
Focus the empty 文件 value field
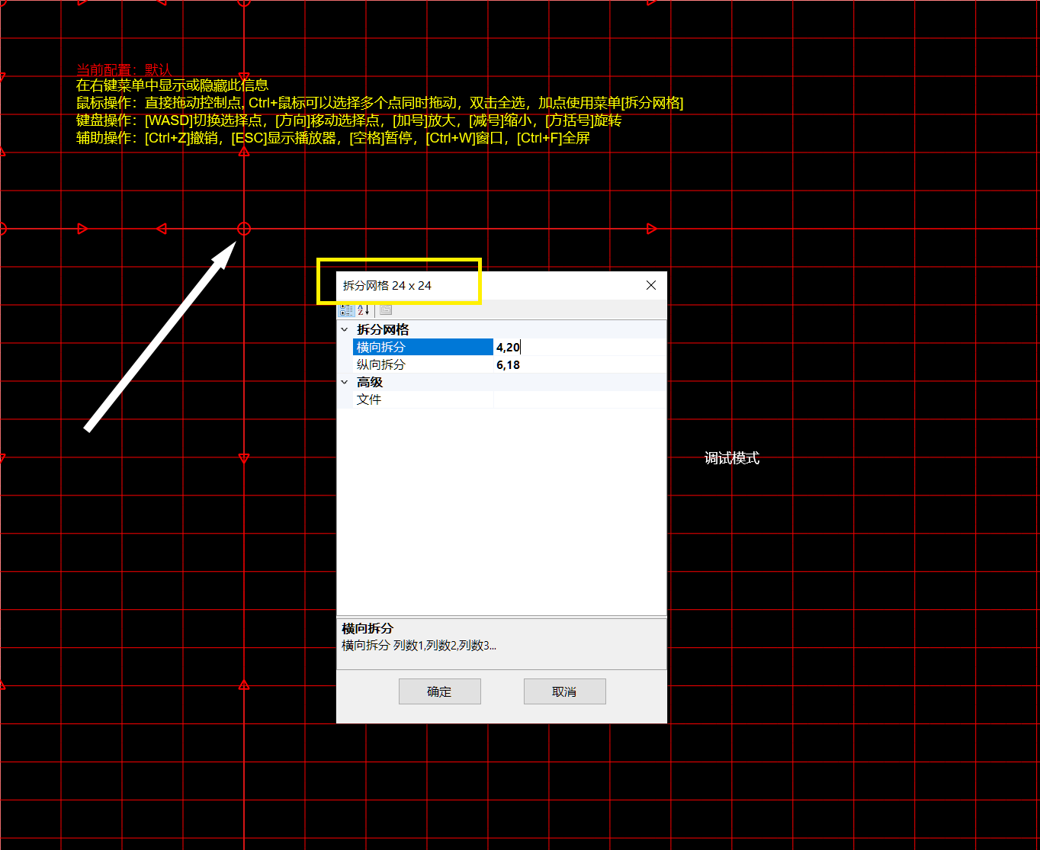tap(579, 399)
